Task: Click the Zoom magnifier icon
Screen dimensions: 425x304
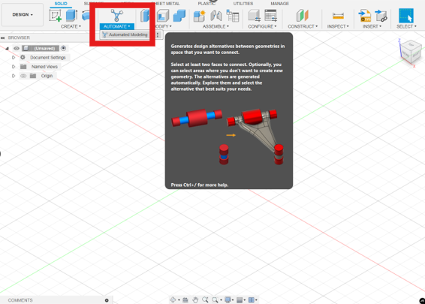Action: [x=205, y=299]
